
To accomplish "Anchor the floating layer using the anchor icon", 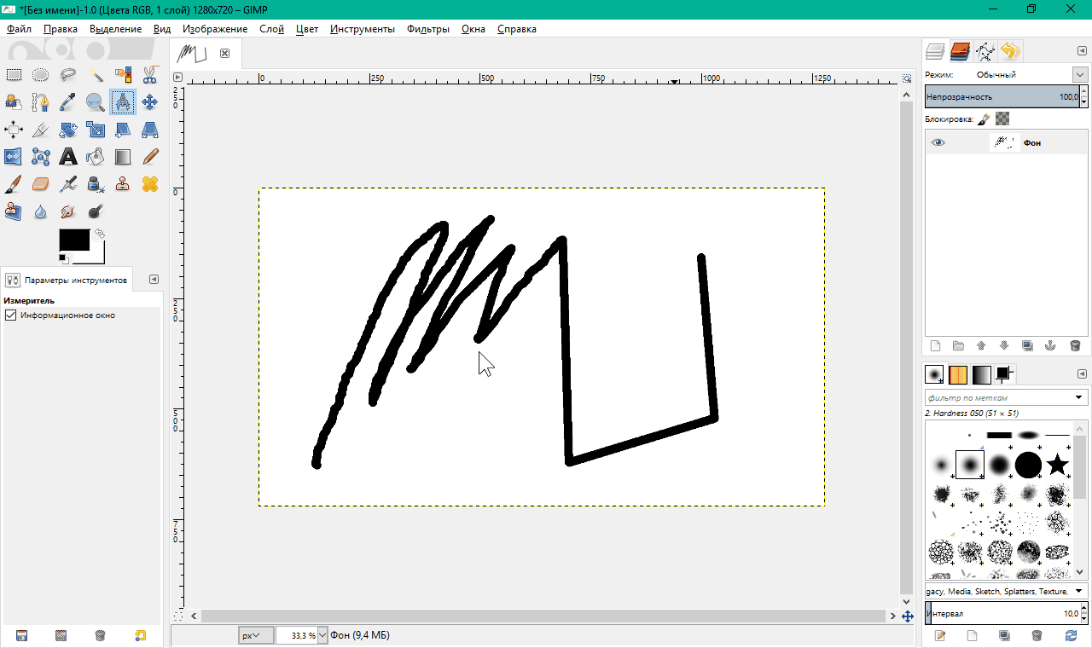I will [x=1050, y=345].
